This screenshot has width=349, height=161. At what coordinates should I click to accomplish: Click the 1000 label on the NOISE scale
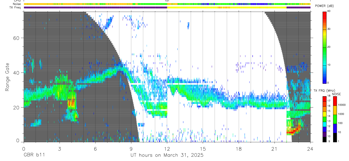[x=341, y=114]
